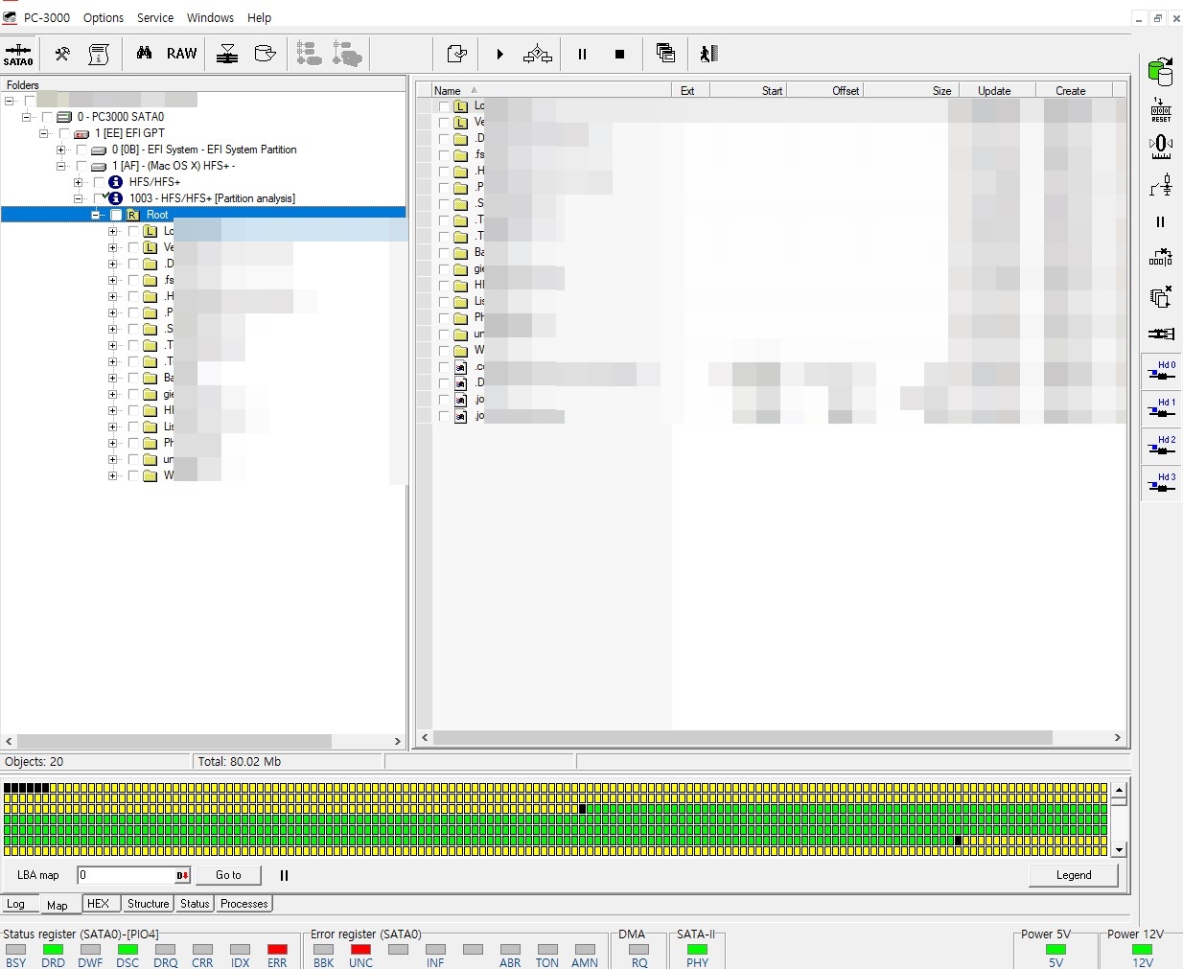Click the disk image save icon
1183x969 pixels.
pyautogui.click(x=265, y=54)
